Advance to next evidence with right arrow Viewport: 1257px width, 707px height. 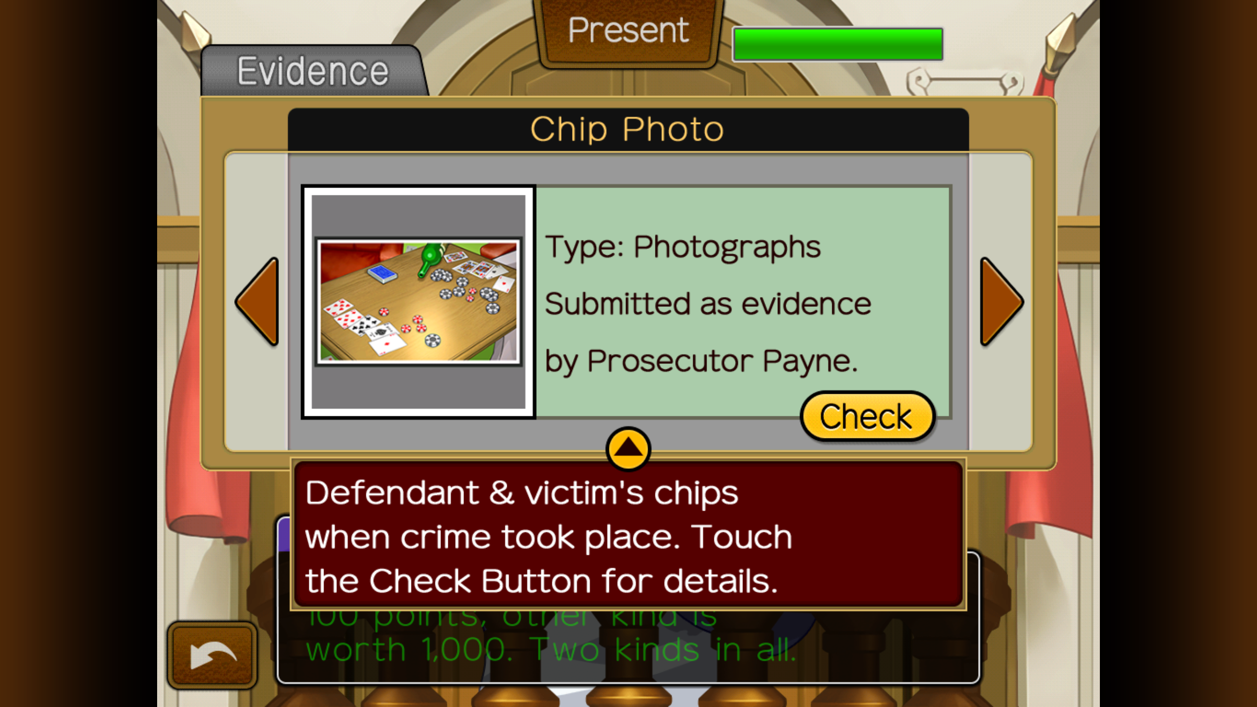click(x=1002, y=301)
